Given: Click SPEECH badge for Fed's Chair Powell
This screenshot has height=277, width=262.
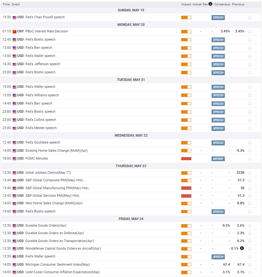Looking at the screenshot, I should (218, 18).
